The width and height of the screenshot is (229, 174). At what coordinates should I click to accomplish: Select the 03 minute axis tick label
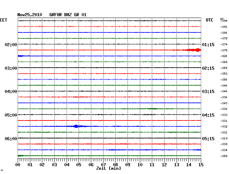click(54, 165)
